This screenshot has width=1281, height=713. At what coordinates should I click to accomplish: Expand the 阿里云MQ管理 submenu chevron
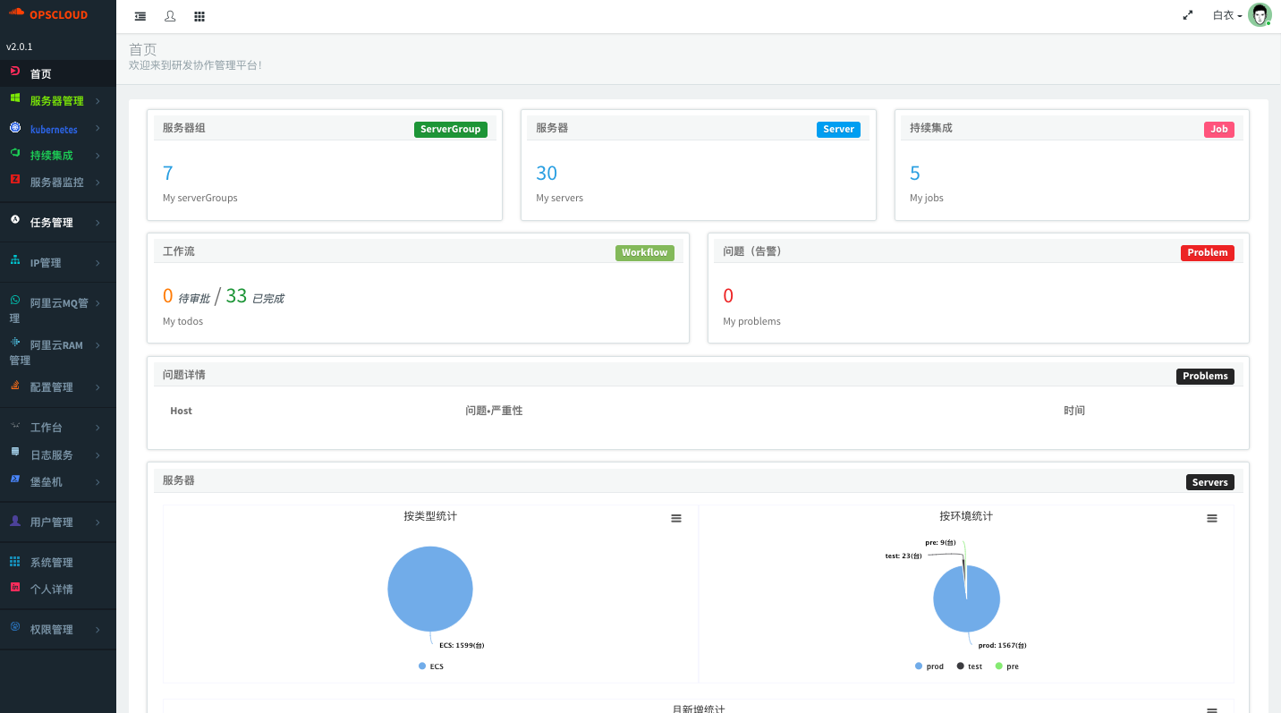click(98, 303)
